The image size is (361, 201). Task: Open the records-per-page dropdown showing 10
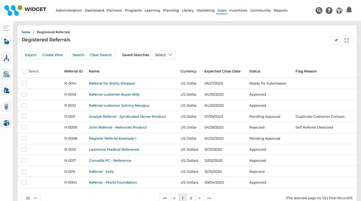tap(31, 198)
